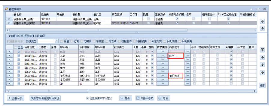
Task: Click the 字段名 column header
Action: [69, 47]
